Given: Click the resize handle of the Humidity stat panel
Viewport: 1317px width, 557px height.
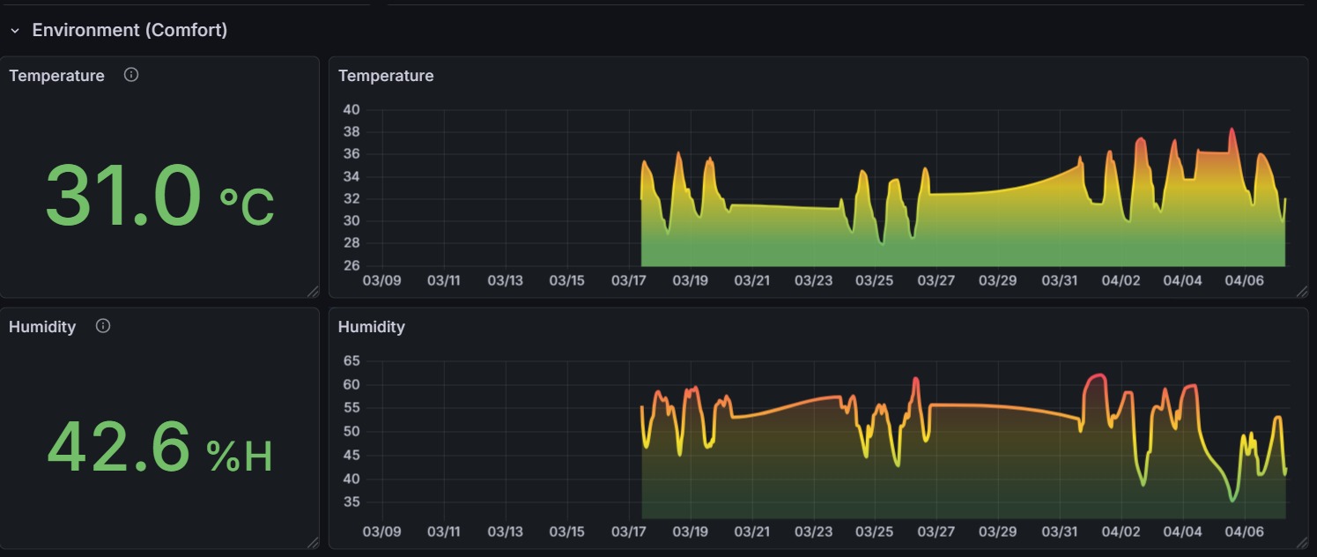Looking at the screenshot, I should tap(314, 541).
